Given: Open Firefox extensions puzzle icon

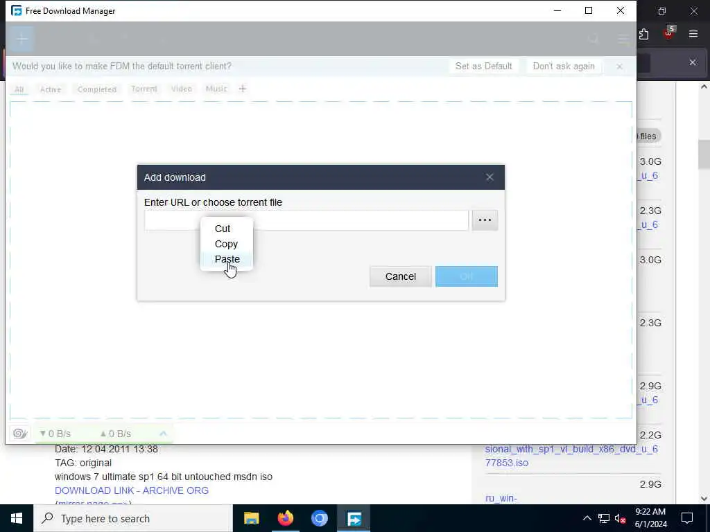Looking at the screenshot, I should click(644, 34).
